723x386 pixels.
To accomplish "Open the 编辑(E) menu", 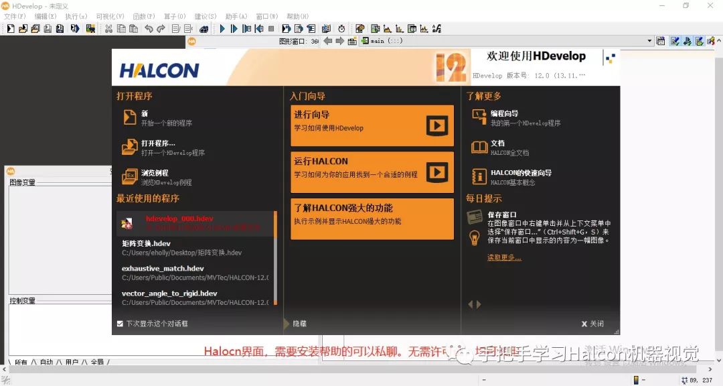I will [46, 16].
